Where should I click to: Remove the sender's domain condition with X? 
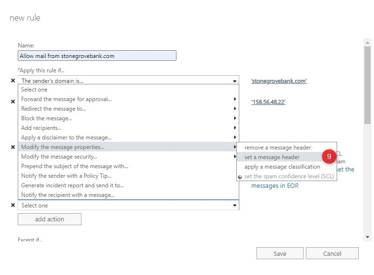pos(13,80)
